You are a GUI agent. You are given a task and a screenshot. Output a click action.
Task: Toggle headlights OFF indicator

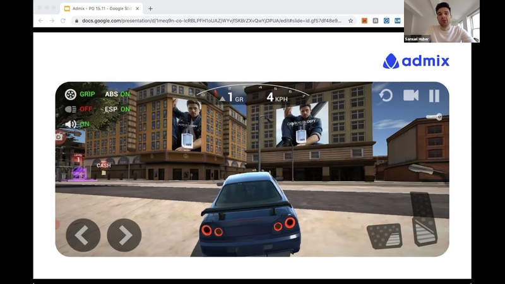coord(78,109)
